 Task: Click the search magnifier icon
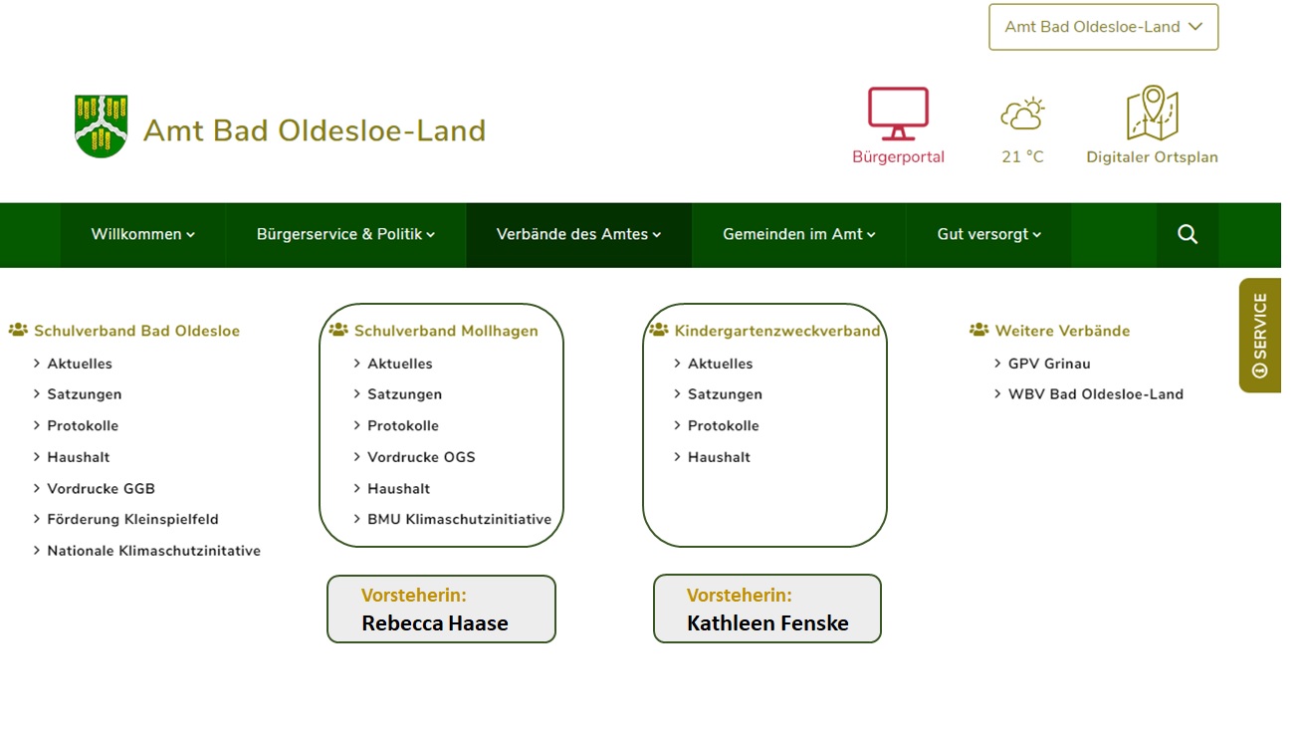[1187, 234]
